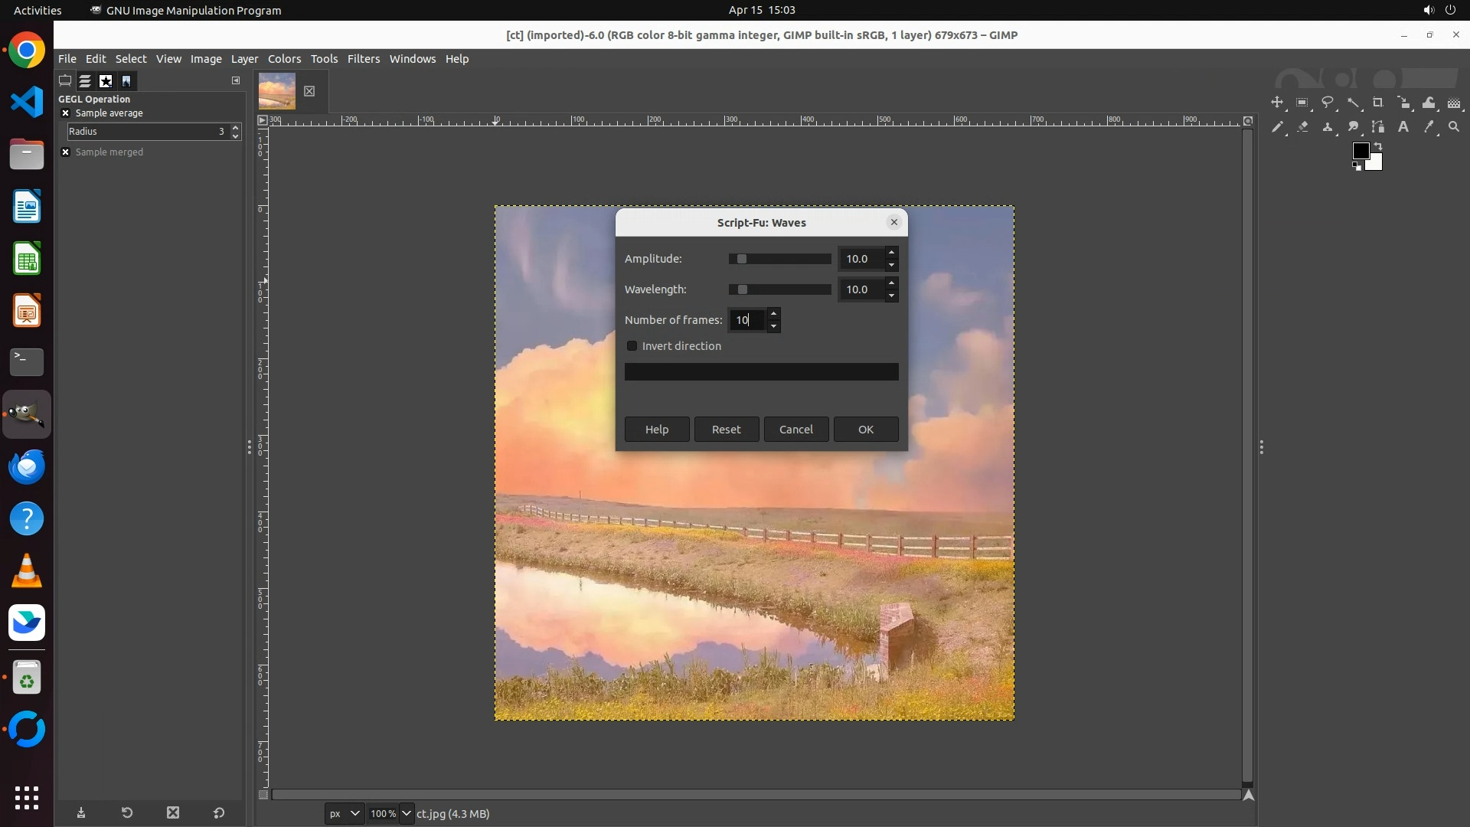The width and height of the screenshot is (1470, 827).
Task: Increase the Number of frames value
Action: (x=774, y=313)
